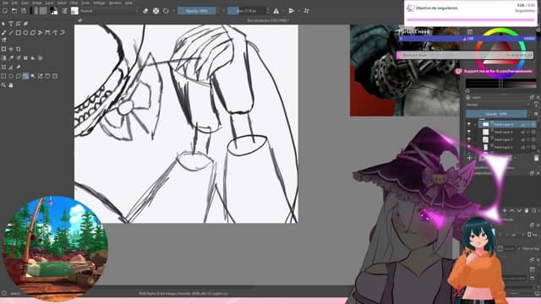
Task: Open the layer blending mode dropdown
Action: click(x=497, y=105)
